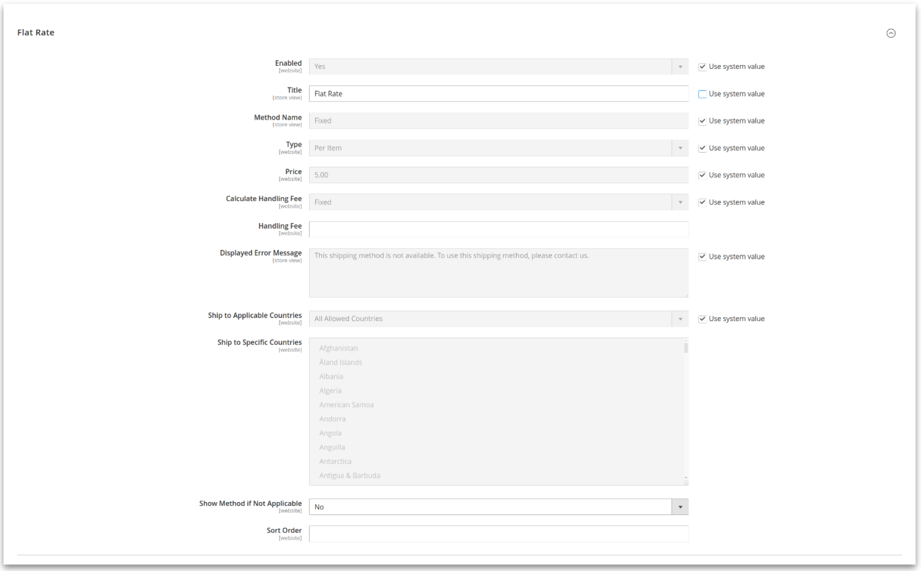Select Antarctica in the countries list
The width and height of the screenshot is (921, 571).
pyautogui.click(x=335, y=461)
